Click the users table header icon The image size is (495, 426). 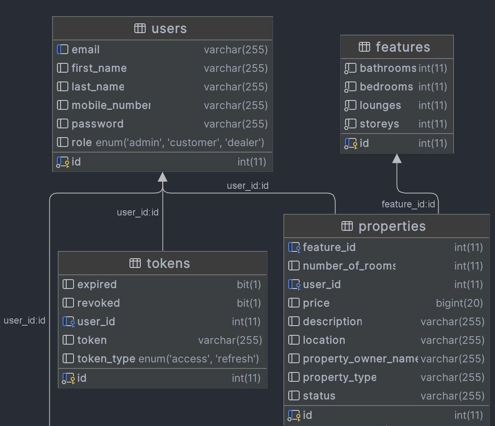click(140, 28)
